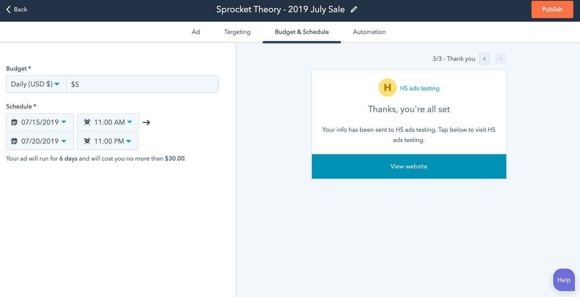Open the 11:00 AM start time dropdown
This screenshot has height=297, width=580.
click(108, 122)
